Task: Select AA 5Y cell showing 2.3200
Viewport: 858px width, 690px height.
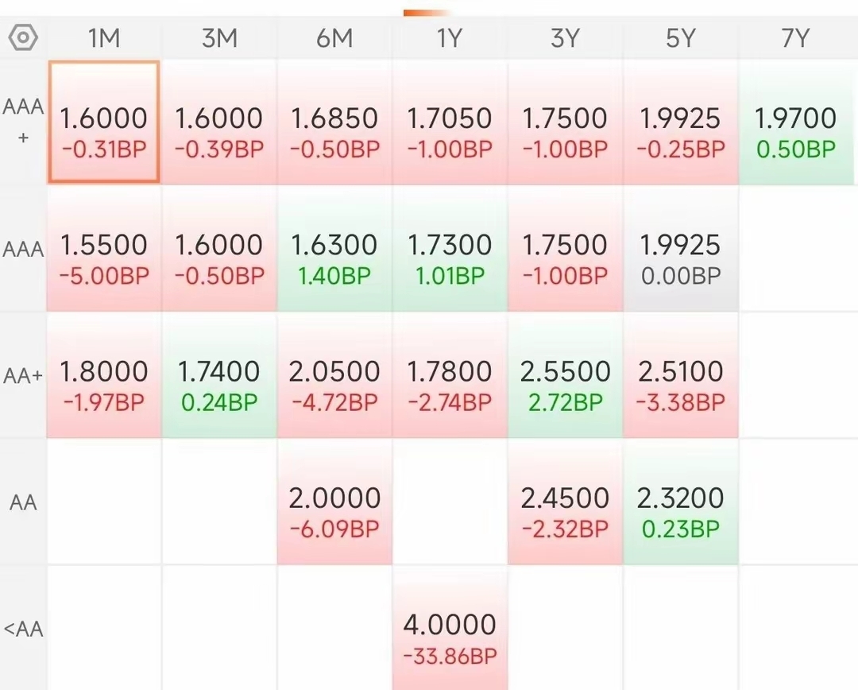Action: 680,502
